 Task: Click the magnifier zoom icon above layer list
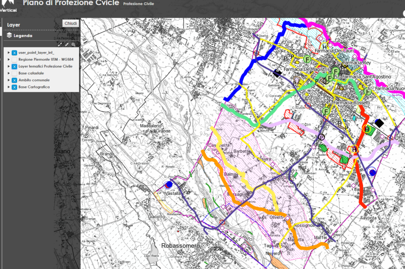click(73, 45)
